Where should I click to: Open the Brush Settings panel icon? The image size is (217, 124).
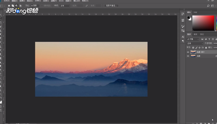tap(183, 26)
